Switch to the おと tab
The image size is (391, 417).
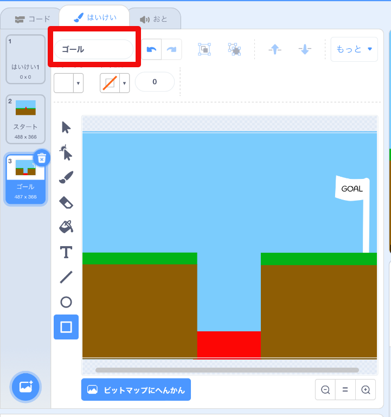click(x=153, y=19)
